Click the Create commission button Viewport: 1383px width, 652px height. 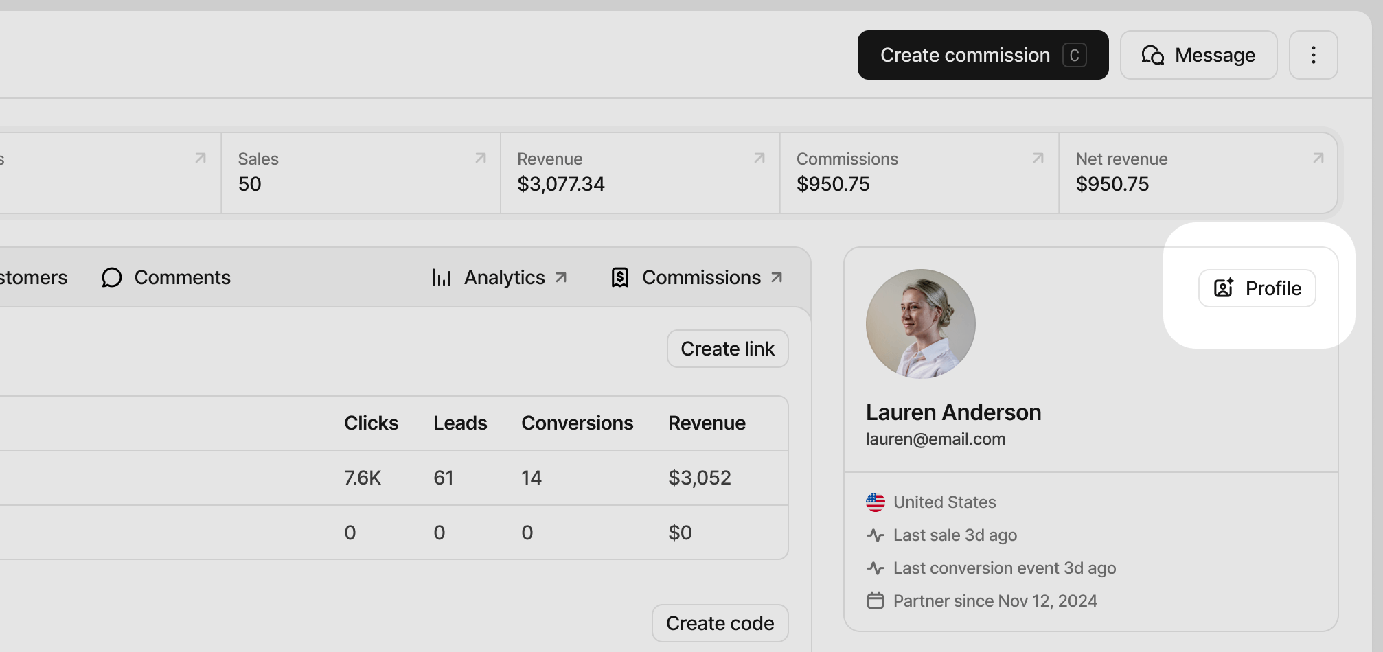point(983,55)
